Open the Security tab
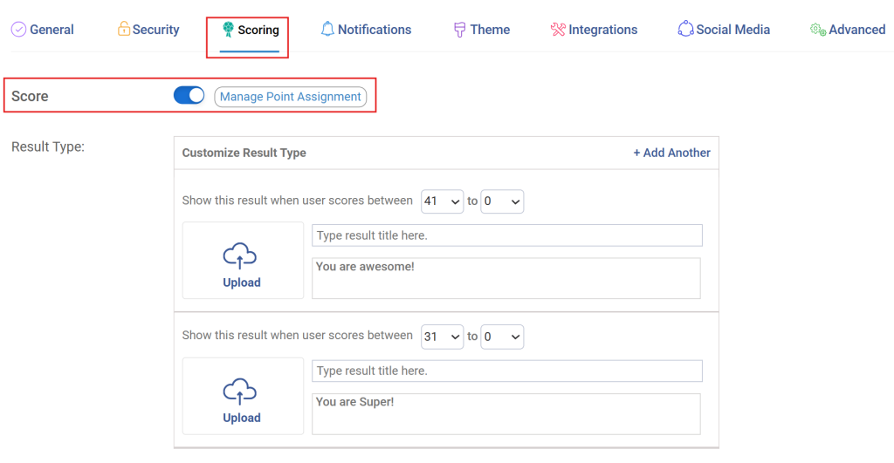Image resolution: width=894 pixels, height=463 pixels. [x=148, y=30]
